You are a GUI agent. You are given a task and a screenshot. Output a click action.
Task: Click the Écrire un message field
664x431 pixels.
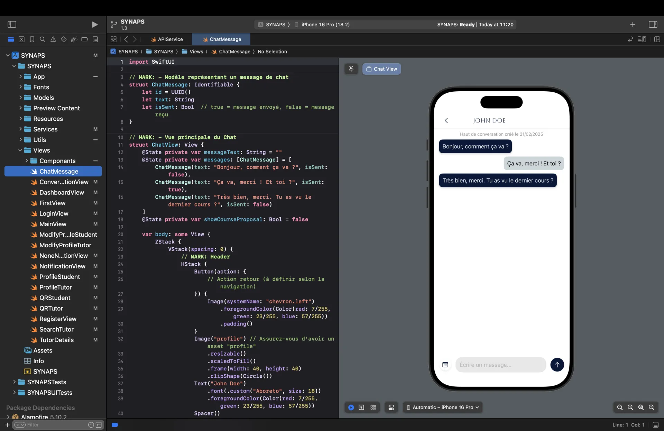click(x=500, y=365)
